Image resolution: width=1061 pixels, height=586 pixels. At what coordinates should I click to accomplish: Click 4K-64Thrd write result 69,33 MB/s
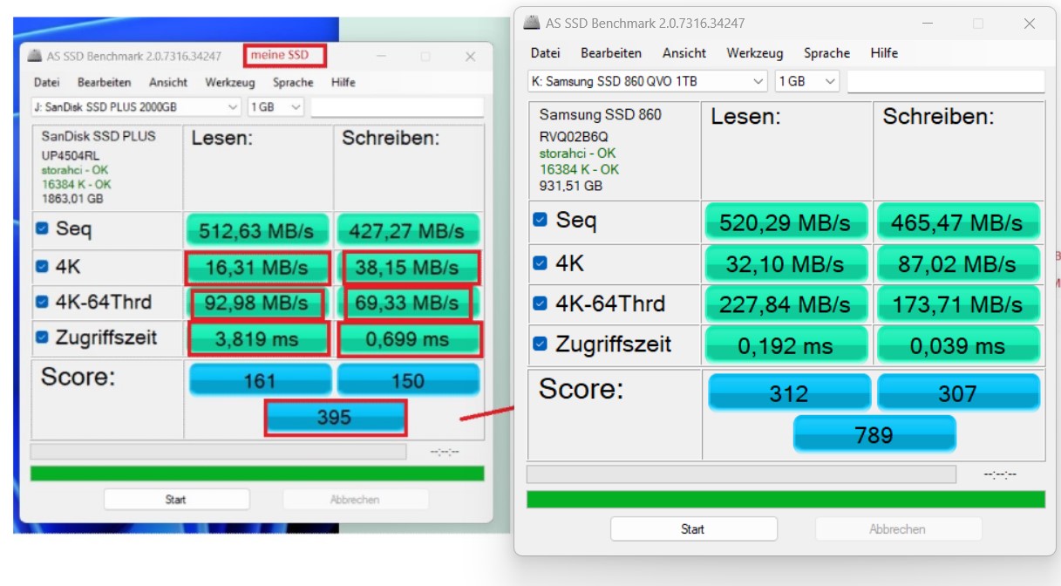pos(407,303)
